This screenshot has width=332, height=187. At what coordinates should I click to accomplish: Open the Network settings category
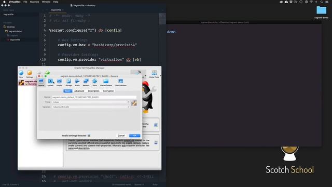(x=86, y=82)
